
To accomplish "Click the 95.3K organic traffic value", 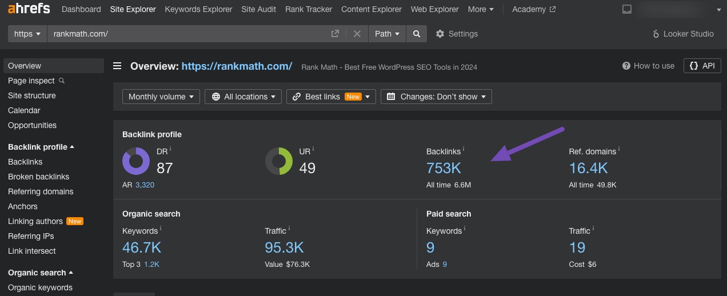I will tap(284, 247).
